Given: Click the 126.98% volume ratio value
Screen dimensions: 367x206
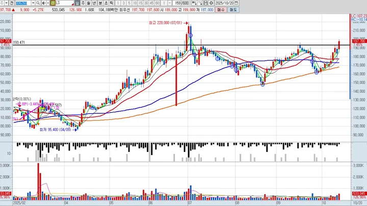Looking at the screenshot, I should (75, 10).
